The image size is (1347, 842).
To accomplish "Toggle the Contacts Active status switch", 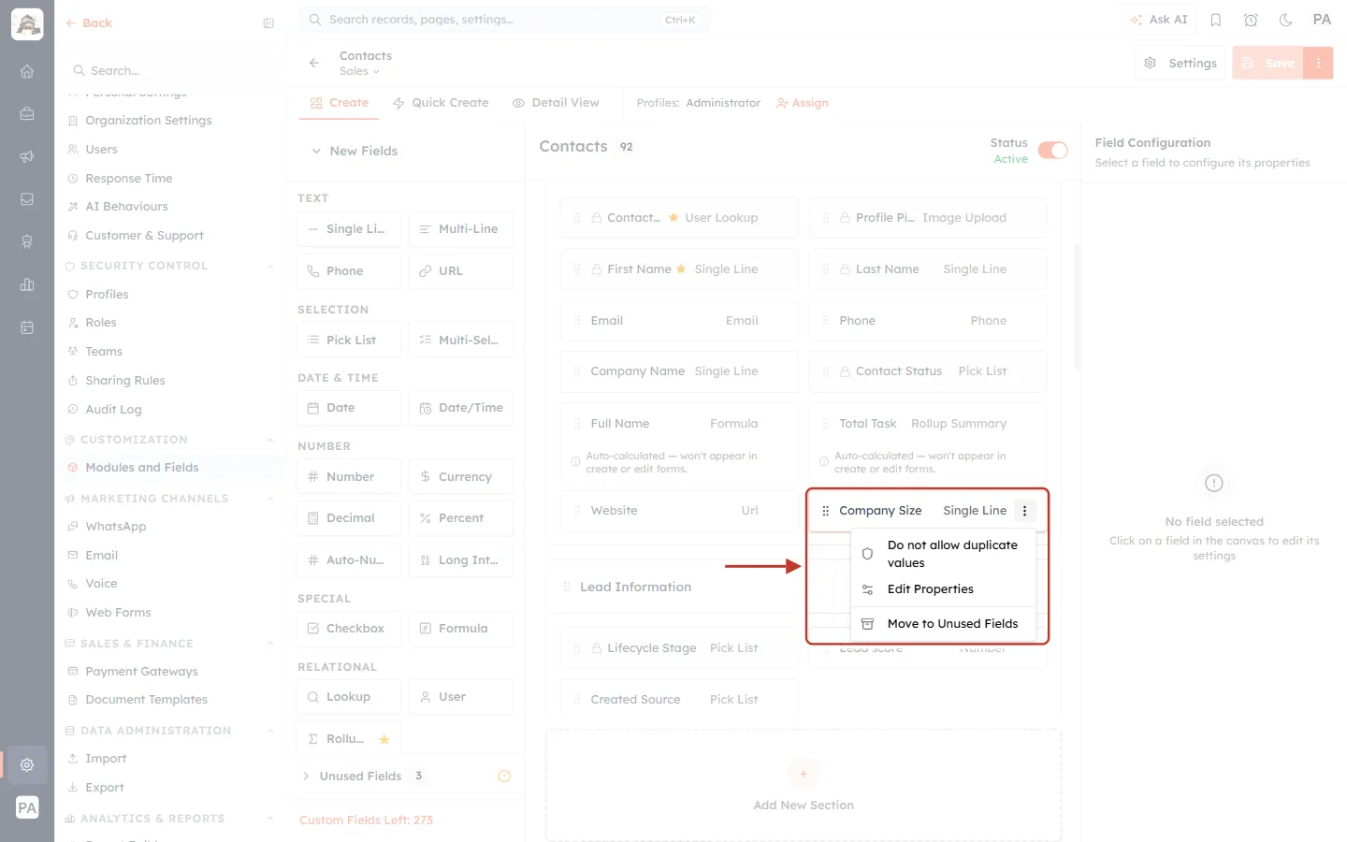I will coord(1053,151).
